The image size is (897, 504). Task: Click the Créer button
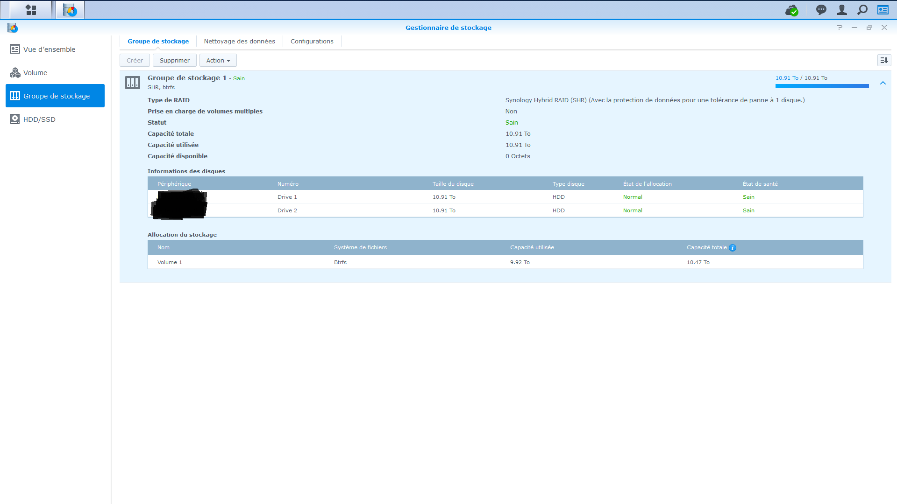point(135,60)
